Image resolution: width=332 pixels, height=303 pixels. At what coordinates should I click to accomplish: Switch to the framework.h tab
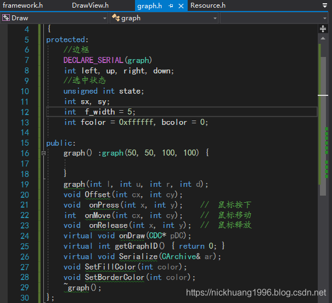click(x=22, y=5)
